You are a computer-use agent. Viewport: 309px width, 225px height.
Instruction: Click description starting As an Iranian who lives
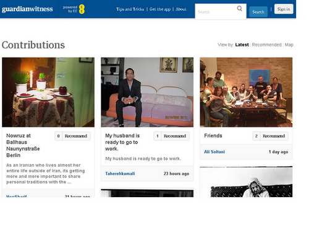[x=46, y=174]
